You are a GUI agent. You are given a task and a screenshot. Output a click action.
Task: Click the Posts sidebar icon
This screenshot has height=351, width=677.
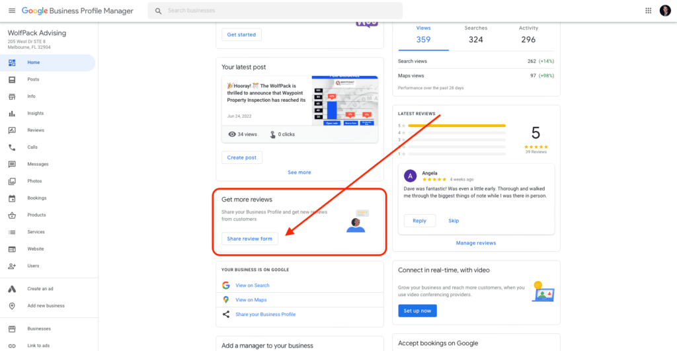click(12, 79)
